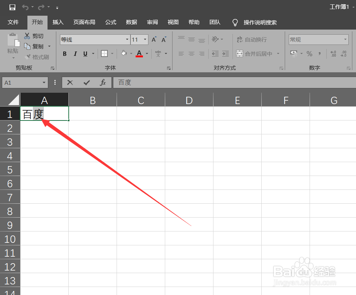
Task: Open the Undo history dropdown arrow
Action: pyautogui.click(x=33, y=7)
